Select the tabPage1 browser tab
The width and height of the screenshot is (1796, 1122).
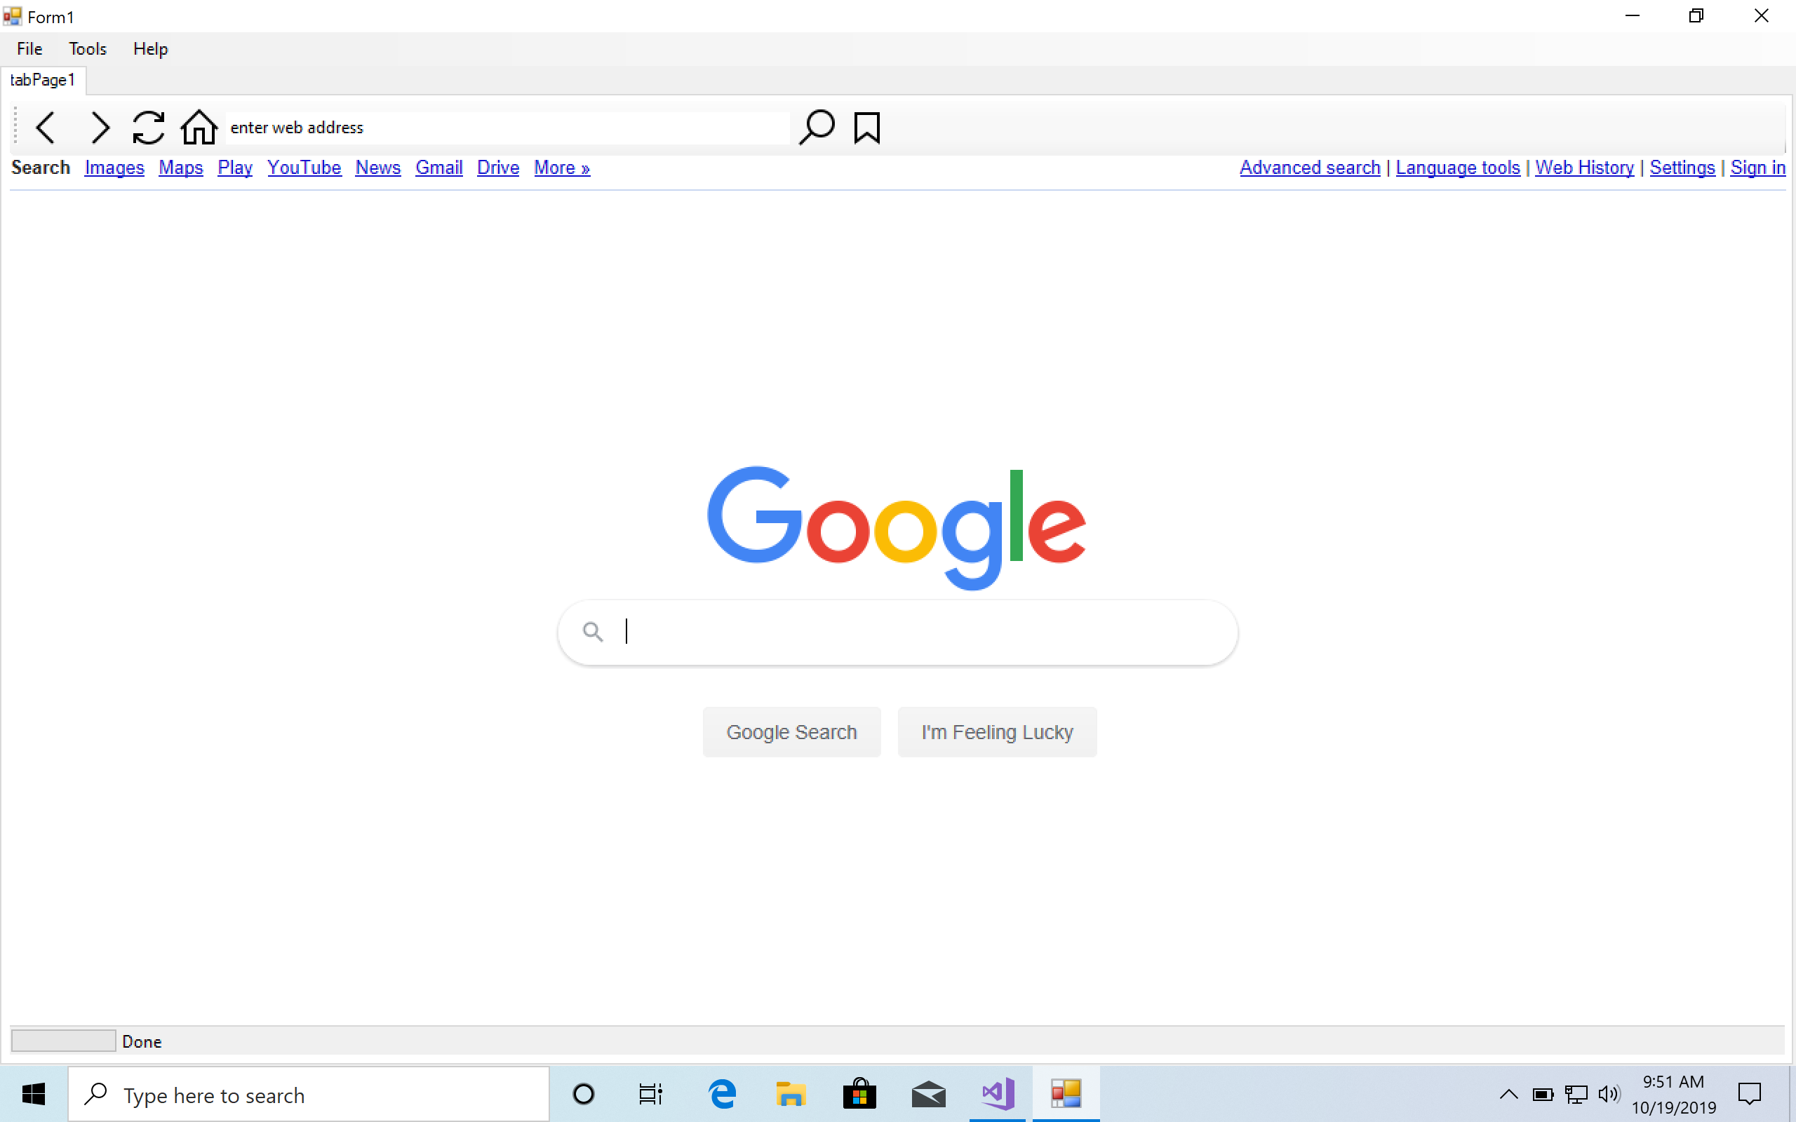click(x=42, y=79)
